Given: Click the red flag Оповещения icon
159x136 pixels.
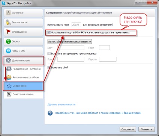Looking at the screenshot, I should pos(8,32).
